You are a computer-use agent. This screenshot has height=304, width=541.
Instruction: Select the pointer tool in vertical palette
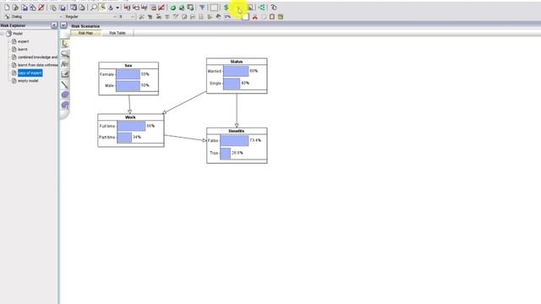point(65,44)
